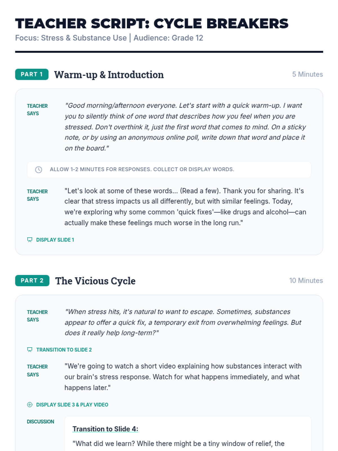Click the DISPLAY SLIDE 3 & PLAY VIDEO text

tap(72, 405)
